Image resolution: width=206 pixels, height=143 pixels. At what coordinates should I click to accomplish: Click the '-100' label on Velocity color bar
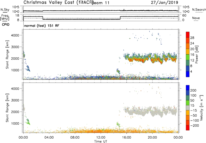click(x=195, y=121)
